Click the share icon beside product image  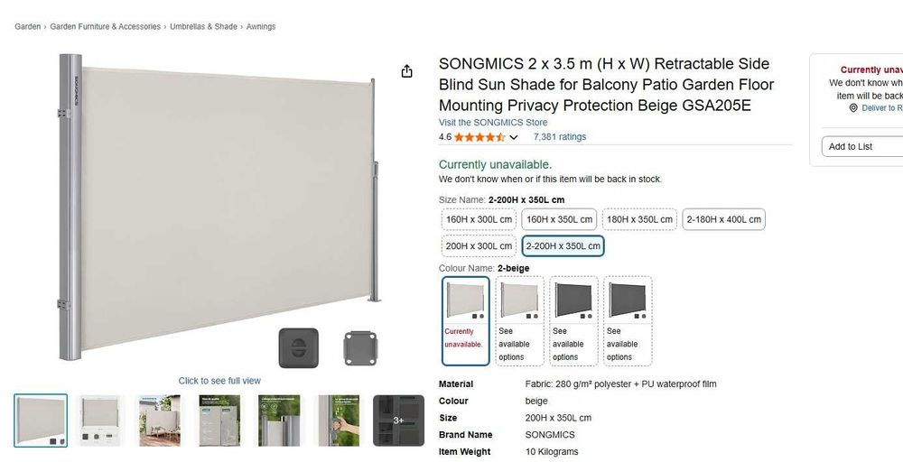(407, 71)
